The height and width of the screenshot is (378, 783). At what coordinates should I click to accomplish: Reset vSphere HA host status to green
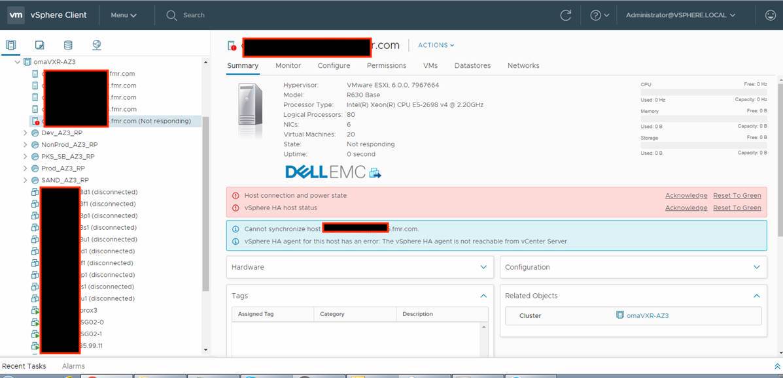point(737,208)
